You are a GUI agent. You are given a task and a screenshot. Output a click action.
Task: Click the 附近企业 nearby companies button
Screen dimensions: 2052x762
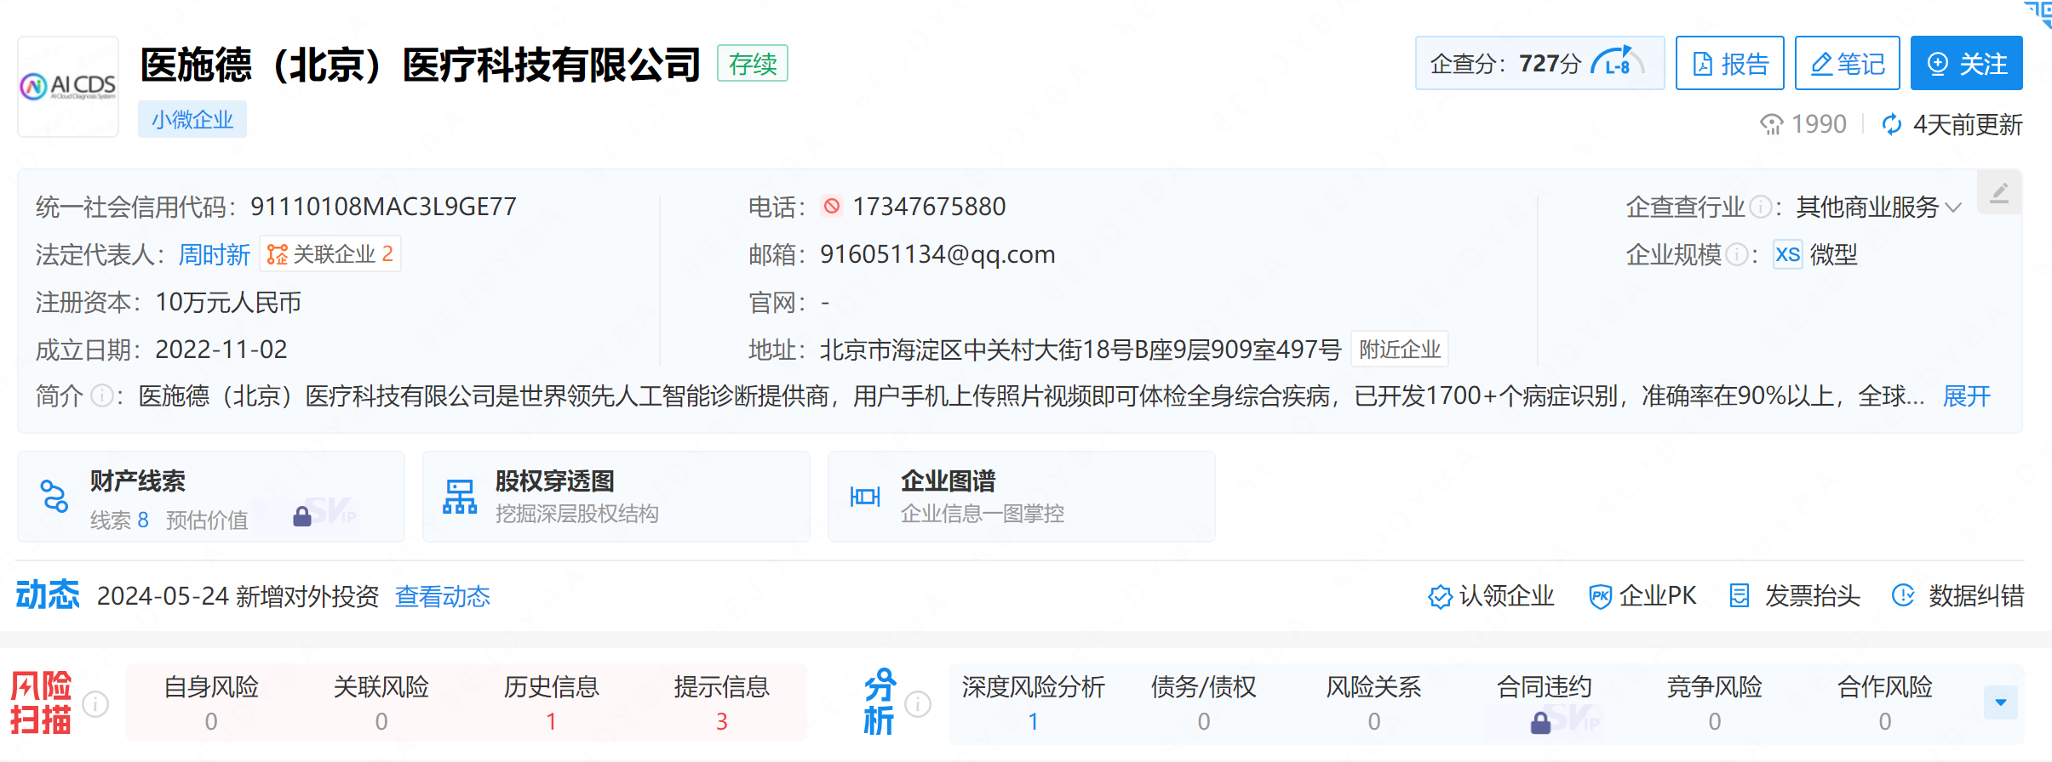1400,350
